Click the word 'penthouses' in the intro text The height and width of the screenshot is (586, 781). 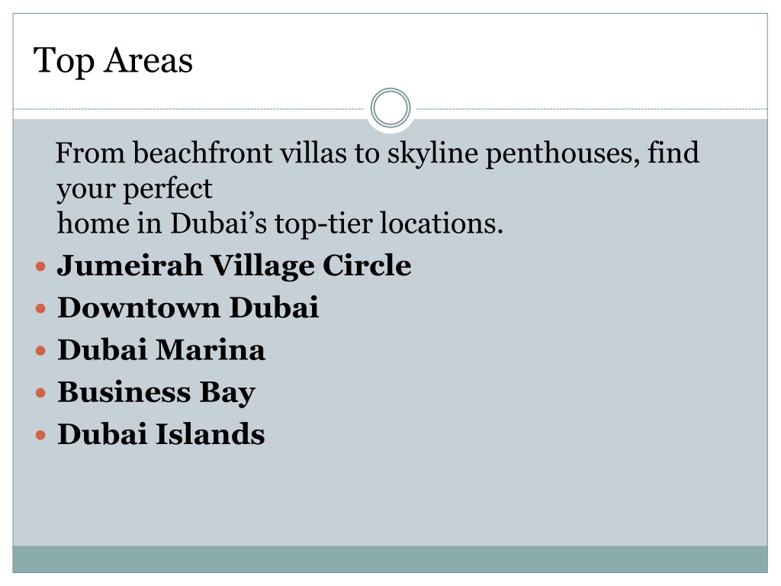pos(562,153)
